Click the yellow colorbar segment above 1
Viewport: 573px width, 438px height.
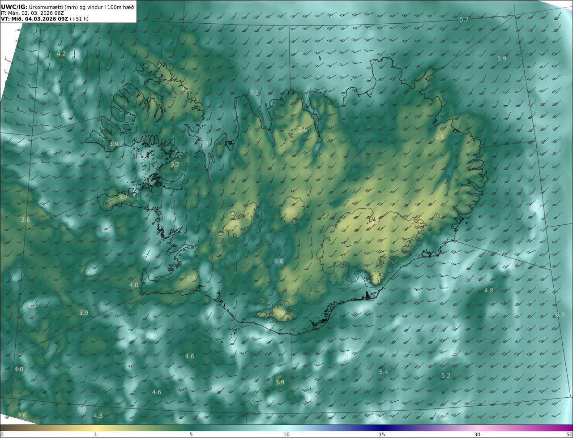coord(95,428)
